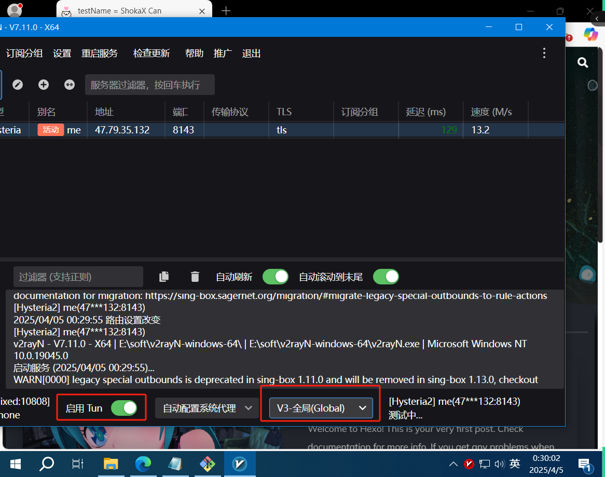Toggle 自动刷新 switch

[x=275, y=277]
